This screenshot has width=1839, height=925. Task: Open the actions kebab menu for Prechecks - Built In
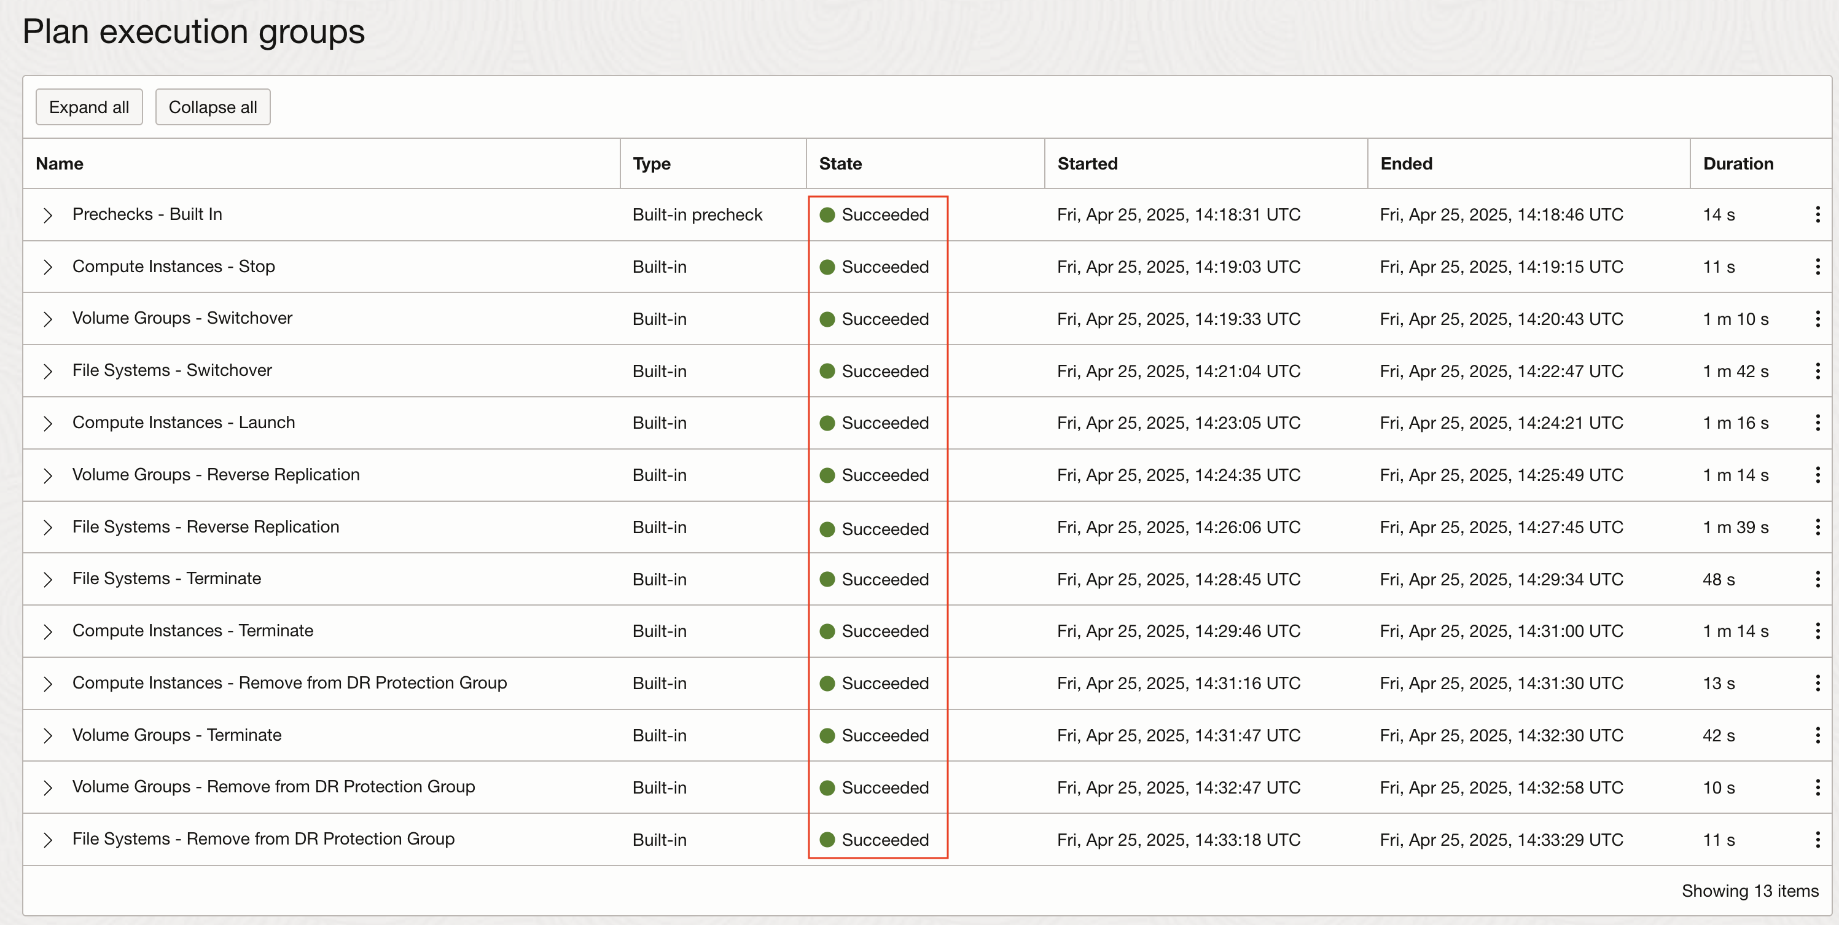click(1818, 214)
